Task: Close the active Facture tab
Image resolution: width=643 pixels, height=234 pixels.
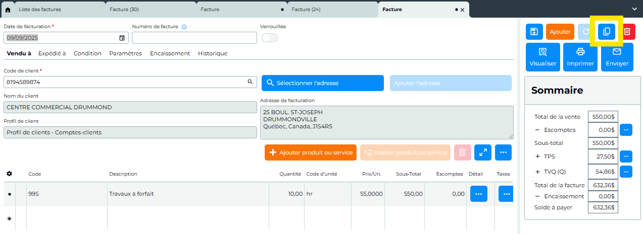Action: point(462,10)
